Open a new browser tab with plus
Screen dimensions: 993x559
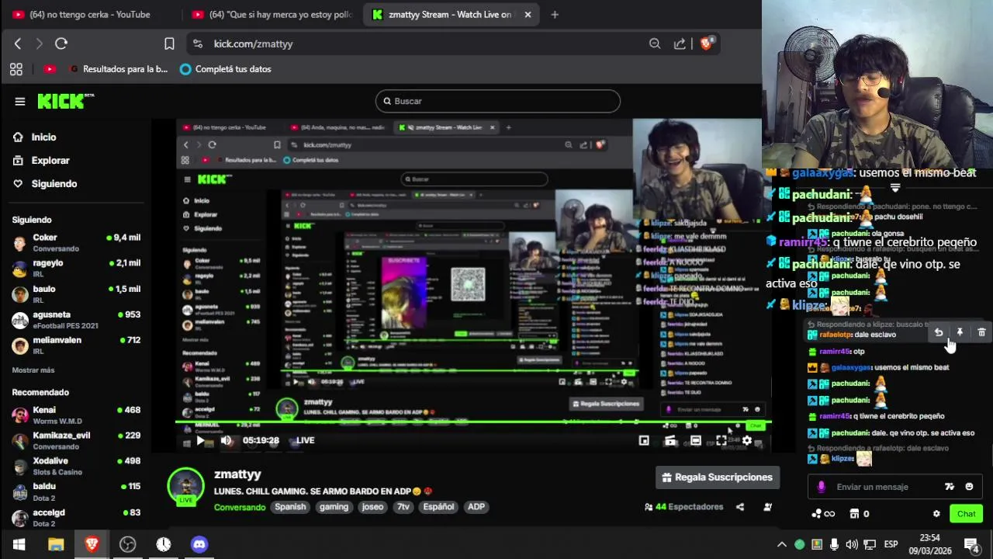point(554,14)
